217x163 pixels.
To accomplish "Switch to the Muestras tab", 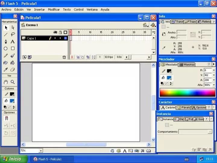I will pos(187,65).
